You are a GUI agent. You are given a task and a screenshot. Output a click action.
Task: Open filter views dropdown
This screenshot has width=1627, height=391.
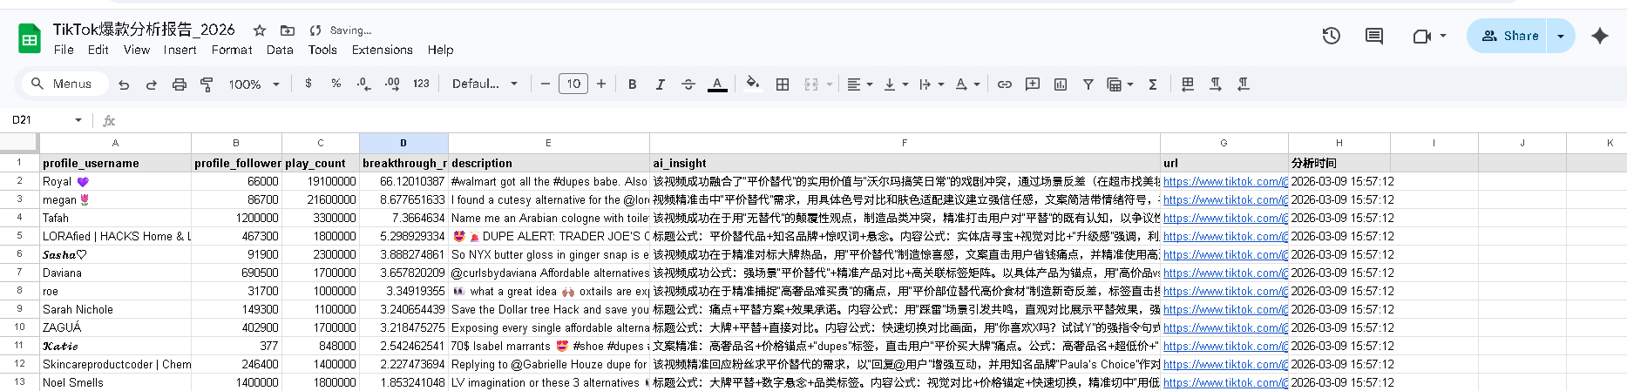pos(1120,84)
